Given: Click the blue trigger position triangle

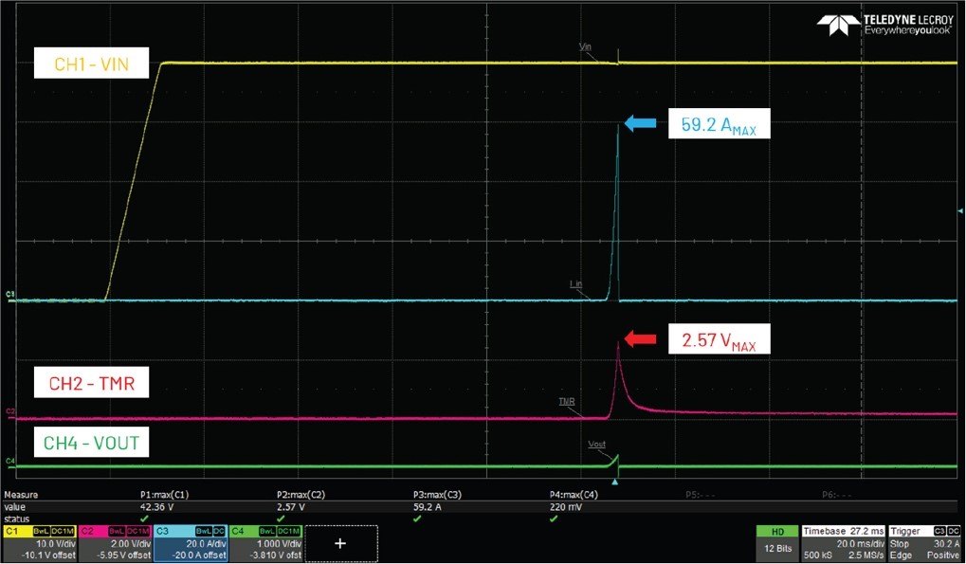Looking at the screenshot, I should click(615, 481).
